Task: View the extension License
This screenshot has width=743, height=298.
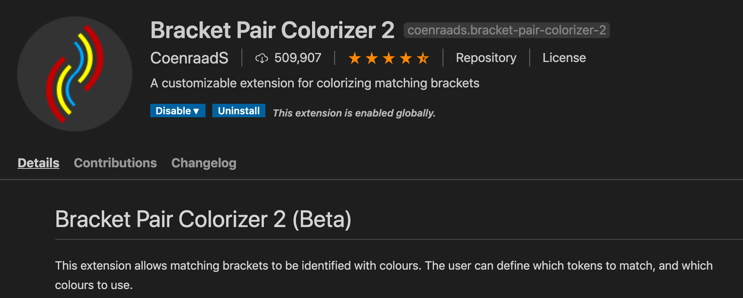Action: pos(564,58)
